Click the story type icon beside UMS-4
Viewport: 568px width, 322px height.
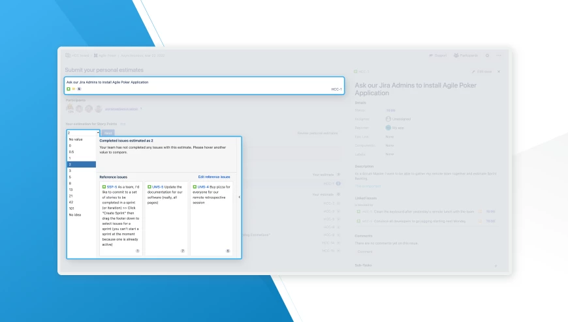[x=195, y=187]
